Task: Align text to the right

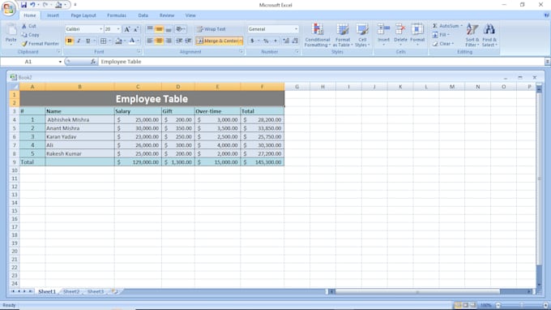Action: point(169,41)
